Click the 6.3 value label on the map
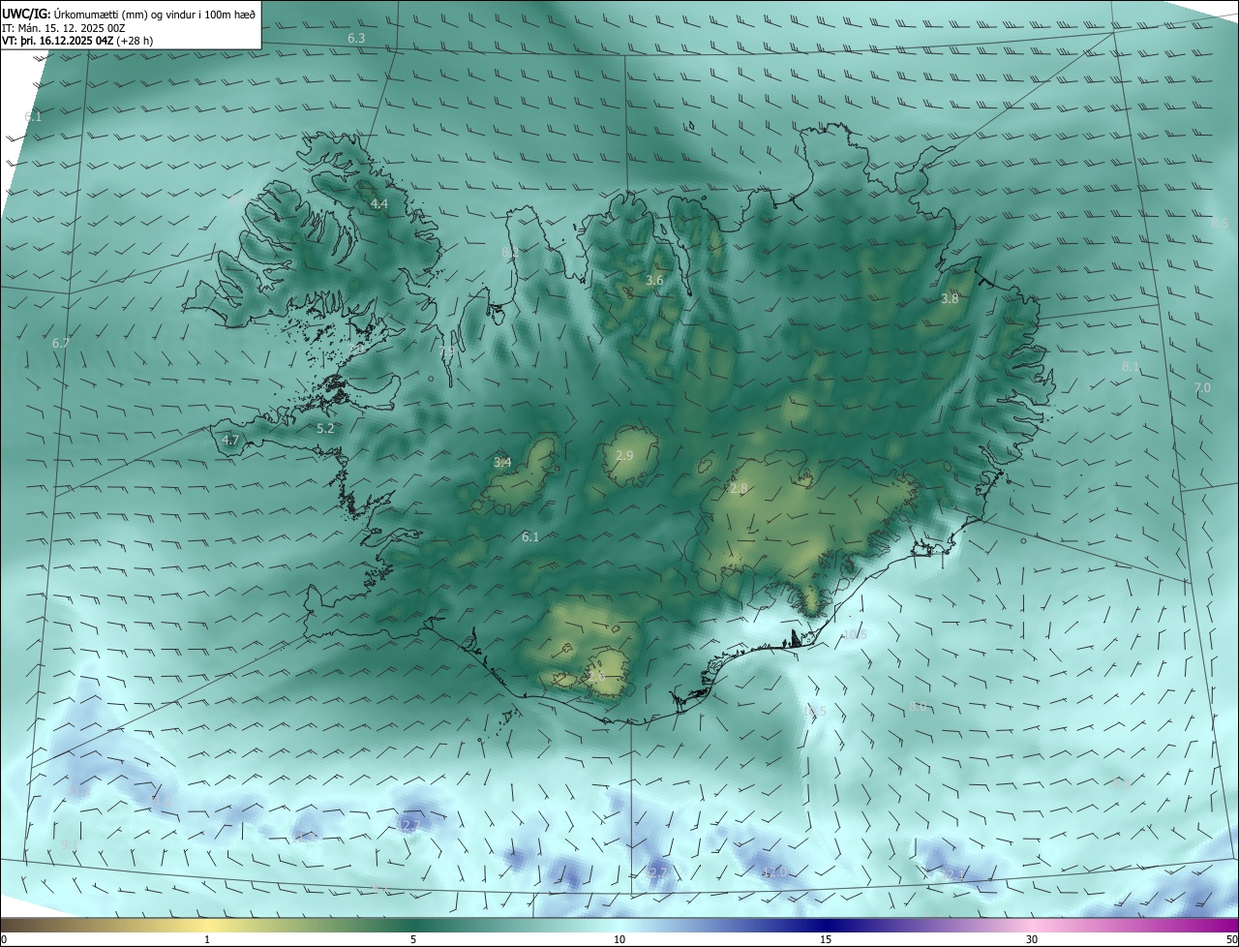The width and height of the screenshot is (1239, 947). 356,38
